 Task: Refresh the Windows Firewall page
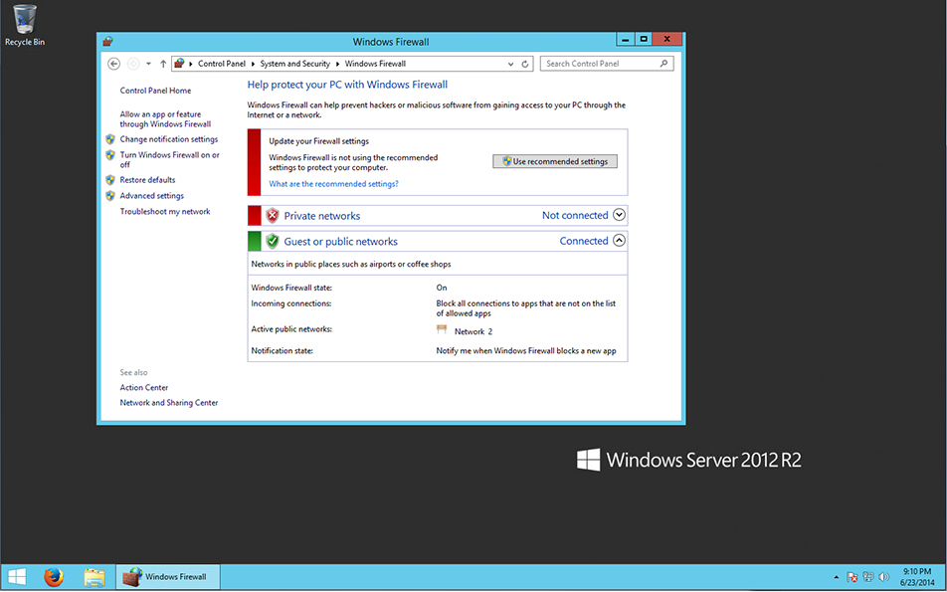tap(525, 64)
